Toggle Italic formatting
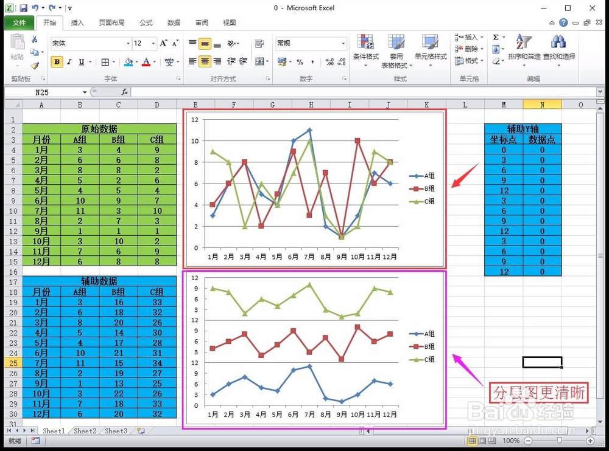This screenshot has height=451, width=609. tap(69, 61)
